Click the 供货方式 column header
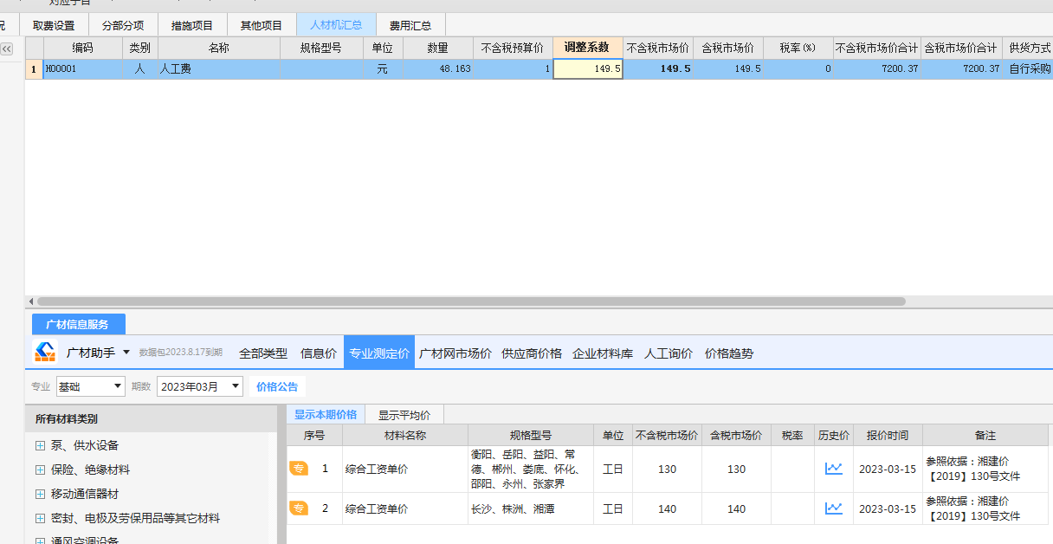Screen dimensions: 1053x544 tap(1030, 48)
